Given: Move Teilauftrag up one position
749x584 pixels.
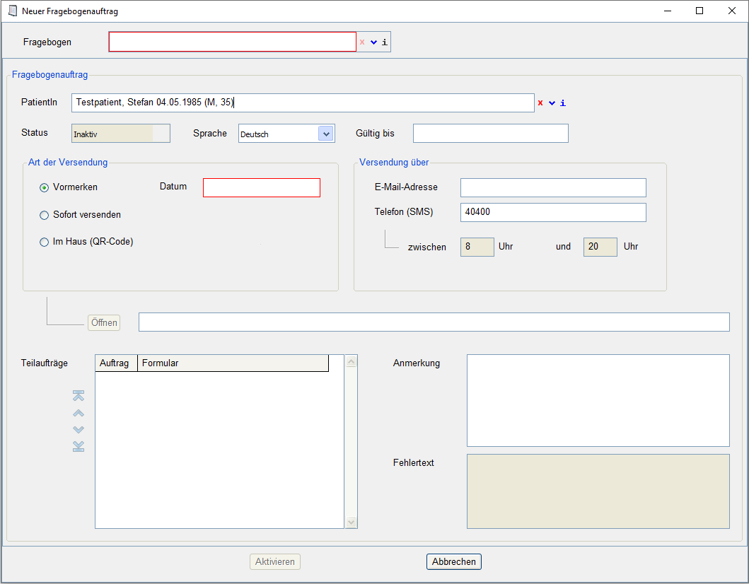Looking at the screenshot, I should point(79,413).
